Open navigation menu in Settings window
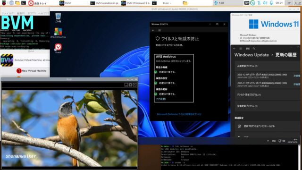The image size is (302, 170). click(241, 49)
